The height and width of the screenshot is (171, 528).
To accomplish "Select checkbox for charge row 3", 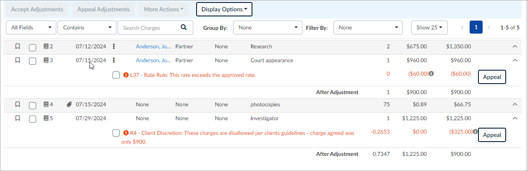I will 32,61.
